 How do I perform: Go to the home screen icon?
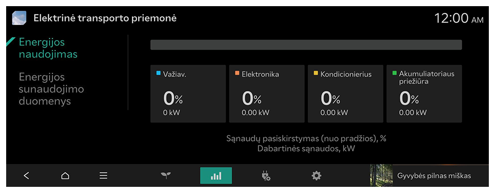pos(65,176)
